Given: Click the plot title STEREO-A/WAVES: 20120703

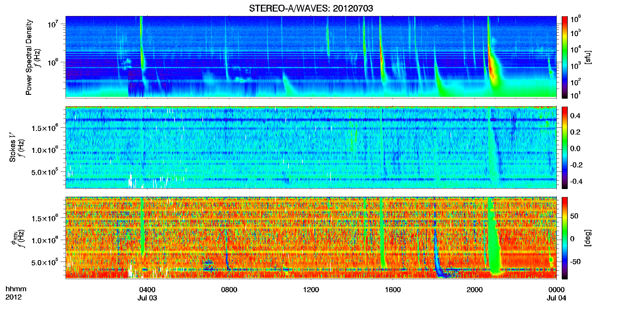Looking at the screenshot, I should [311, 8].
